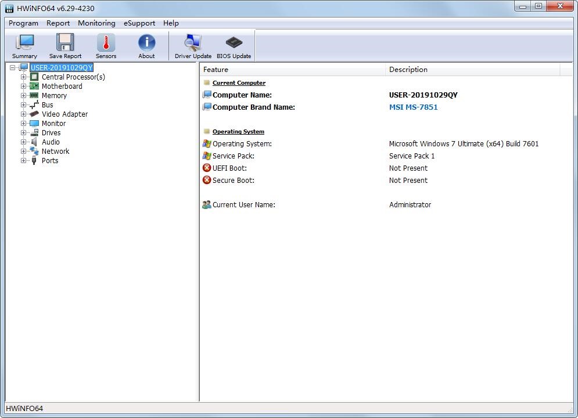The width and height of the screenshot is (578, 418).
Task: Open the Monitoring menu
Action: tap(96, 23)
